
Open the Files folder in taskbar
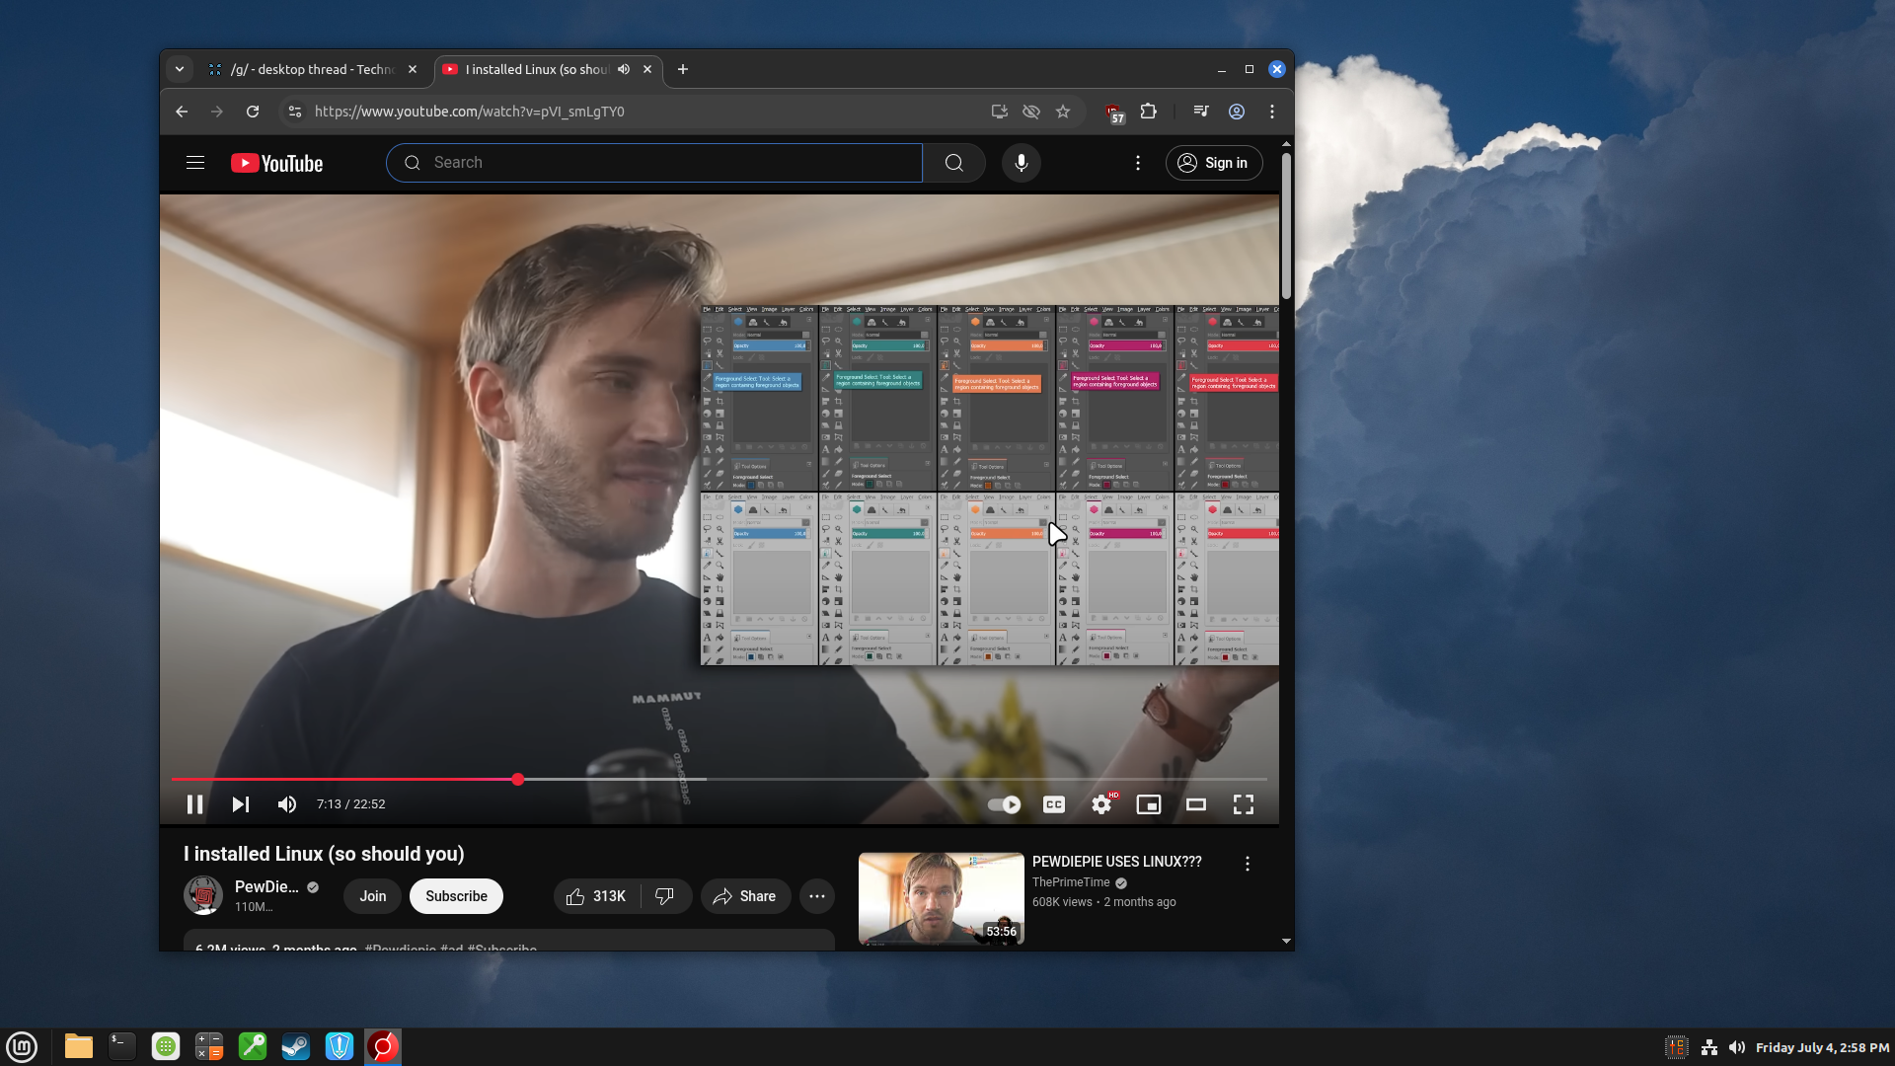(x=79, y=1046)
